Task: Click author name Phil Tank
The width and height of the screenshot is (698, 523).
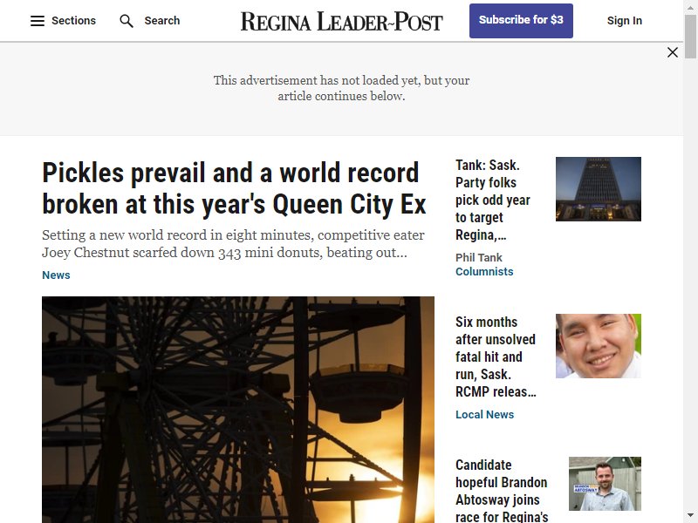Action: click(478, 257)
